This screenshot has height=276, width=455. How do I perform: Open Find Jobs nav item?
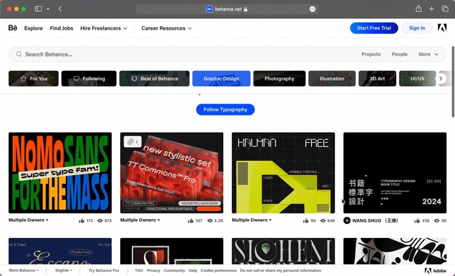pyautogui.click(x=61, y=28)
